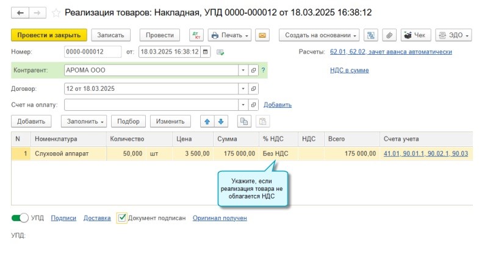
Task: Open the Заполнить dropdown button
Action: 86,121
